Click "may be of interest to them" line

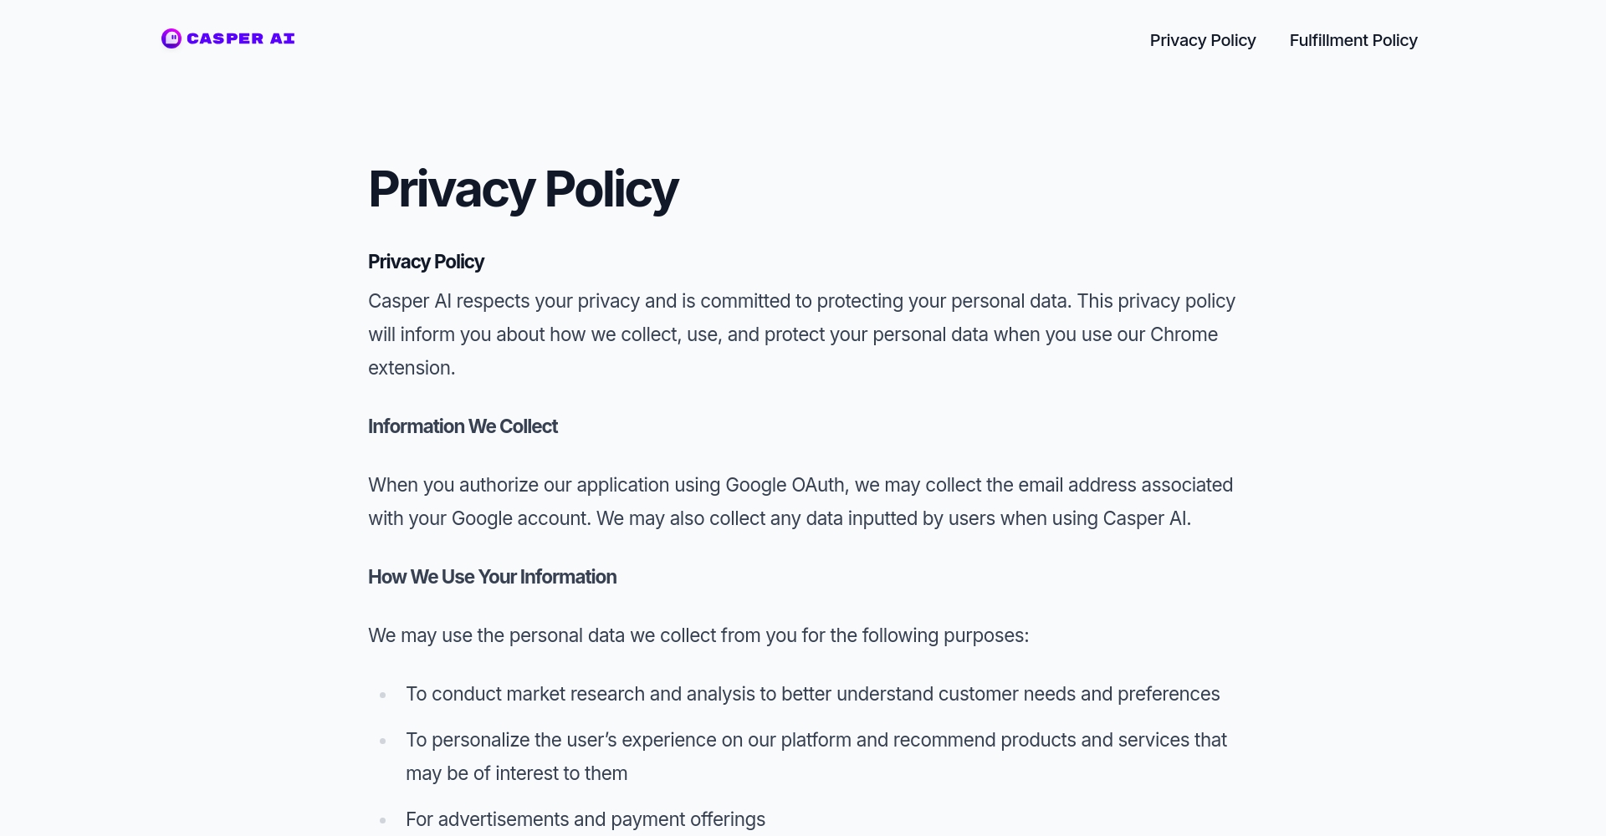[x=516, y=773]
